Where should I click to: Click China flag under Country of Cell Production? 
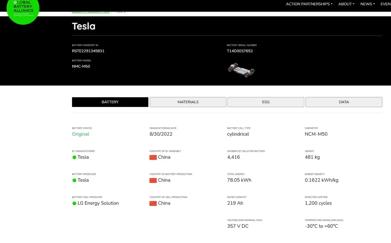click(153, 203)
